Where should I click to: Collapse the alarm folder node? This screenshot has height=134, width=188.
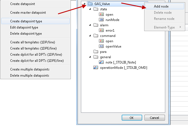[x=90, y=25]
